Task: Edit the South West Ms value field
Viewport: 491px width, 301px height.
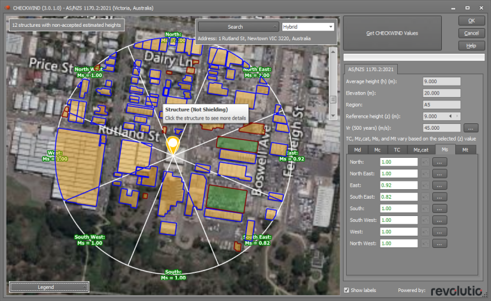Action: tap(398, 220)
